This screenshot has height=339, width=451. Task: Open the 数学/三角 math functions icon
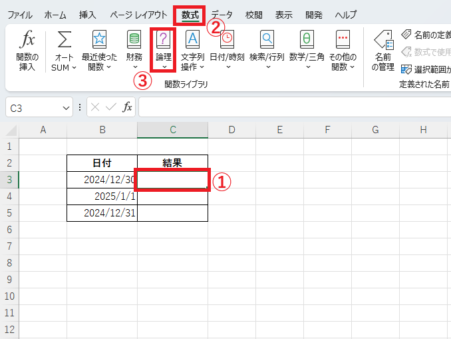pos(307,39)
